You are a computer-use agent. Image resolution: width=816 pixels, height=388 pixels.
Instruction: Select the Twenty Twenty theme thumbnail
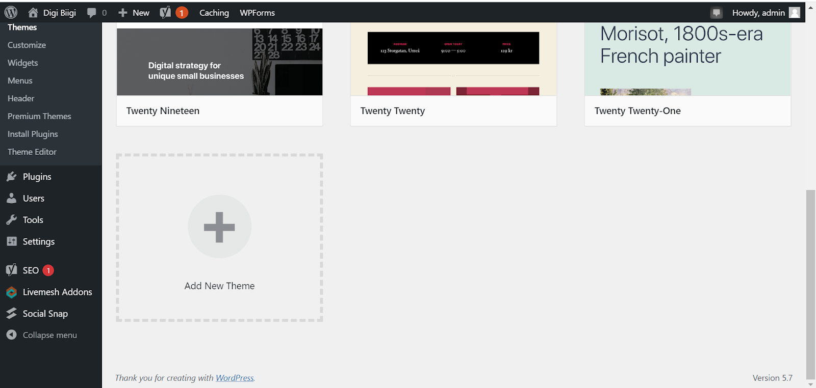coord(453,59)
